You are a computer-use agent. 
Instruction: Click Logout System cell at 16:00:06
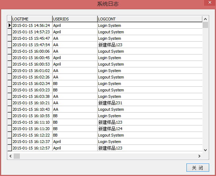coord(111,51)
